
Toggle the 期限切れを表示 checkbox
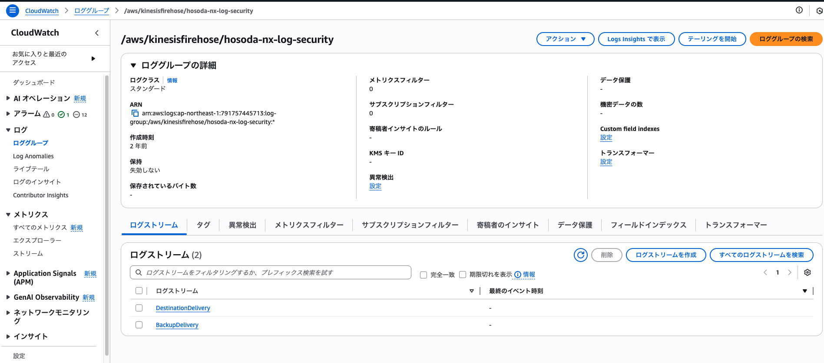tap(463, 275)
